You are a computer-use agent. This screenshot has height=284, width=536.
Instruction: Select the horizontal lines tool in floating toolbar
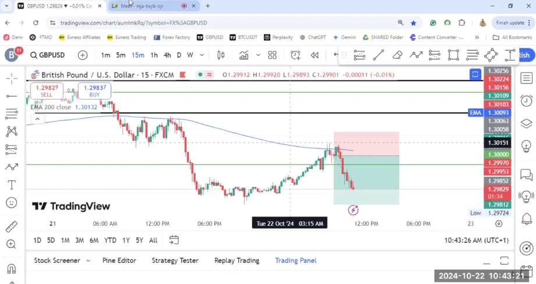coord(472,55)
